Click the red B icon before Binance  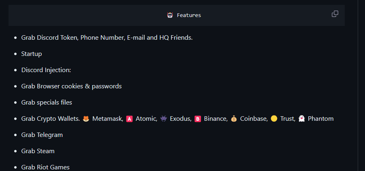198,119
